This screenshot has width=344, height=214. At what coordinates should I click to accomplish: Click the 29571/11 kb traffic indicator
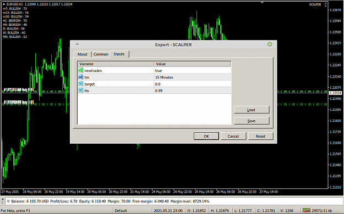coord(322,211)
